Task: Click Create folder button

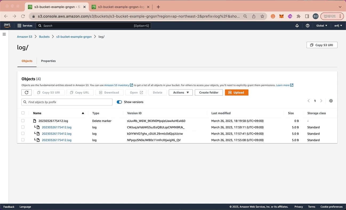Action: (209, 92)
